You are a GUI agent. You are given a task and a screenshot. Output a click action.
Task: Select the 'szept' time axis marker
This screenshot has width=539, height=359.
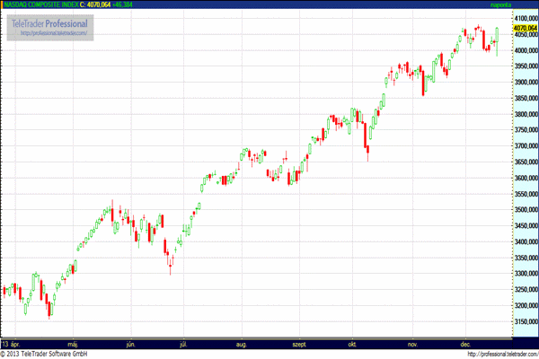[x=299, y=345]
